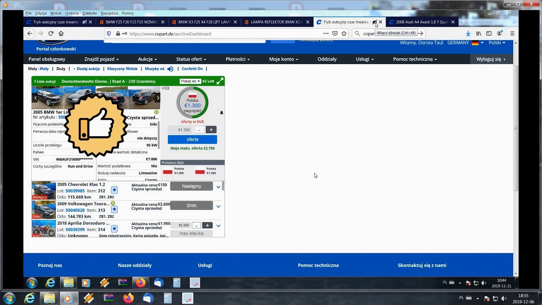This screenshot has width=542, height=305.
Task: Open the downloads arrow in Firefox toolbar
Action: 468,33
